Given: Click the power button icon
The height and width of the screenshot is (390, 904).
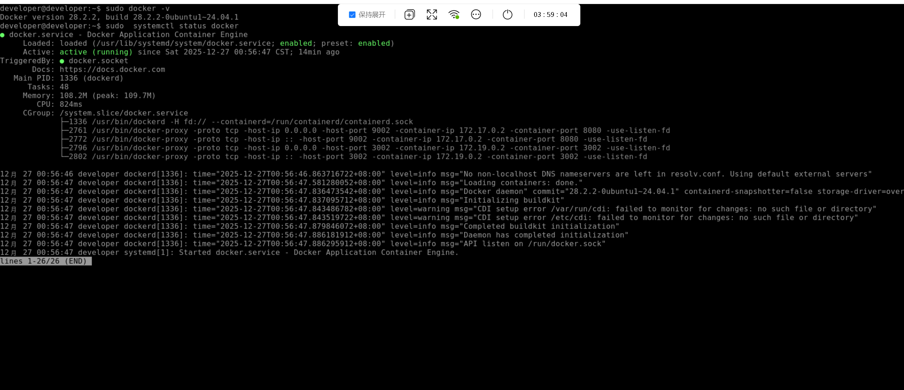Looking at the screenshot, I should point(508,15).
